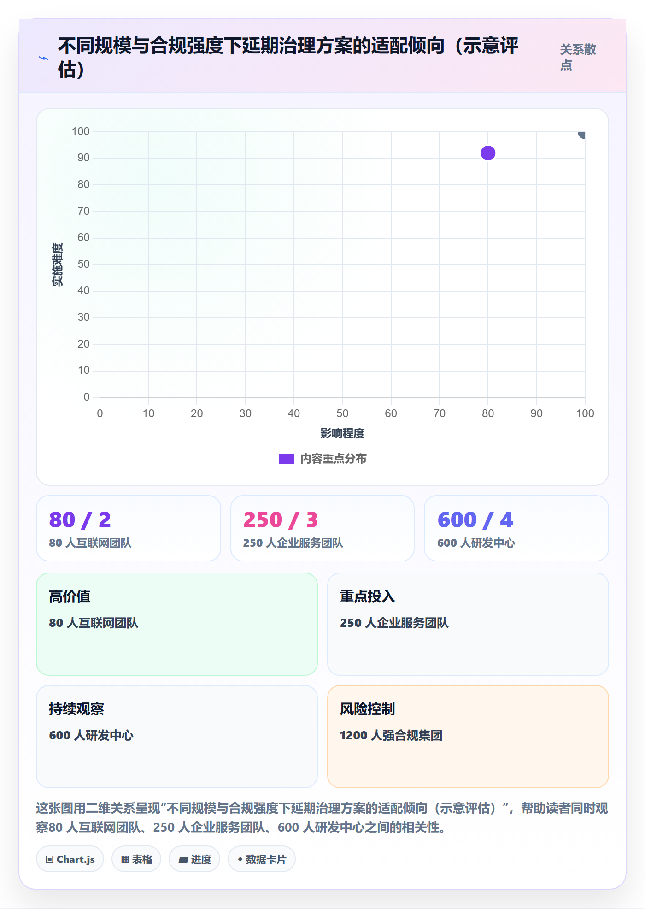Click the 数据卡片 tag chip

[262, 859]
